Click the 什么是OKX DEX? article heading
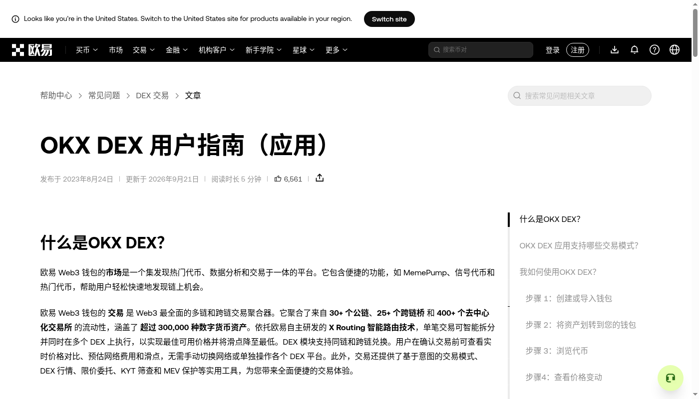The height and width of the screenshot is (399, 699). coord(102,242)
